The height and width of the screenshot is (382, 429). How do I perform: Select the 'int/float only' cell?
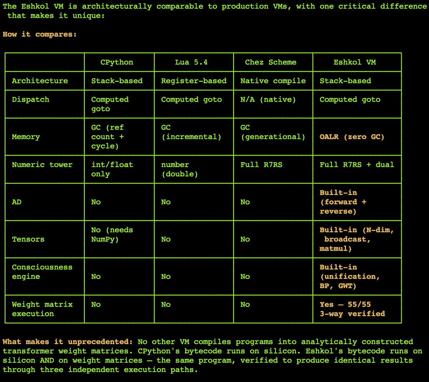(112, 169)
